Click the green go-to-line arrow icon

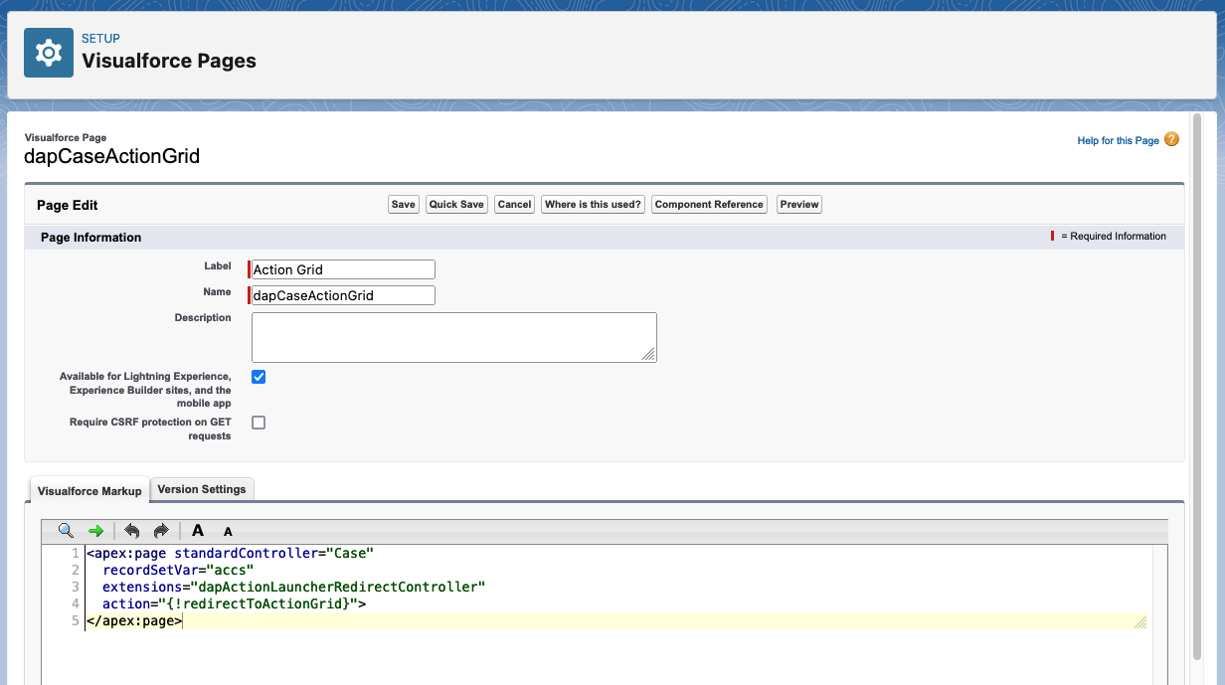pyautogui.click(x=95, y=531)
